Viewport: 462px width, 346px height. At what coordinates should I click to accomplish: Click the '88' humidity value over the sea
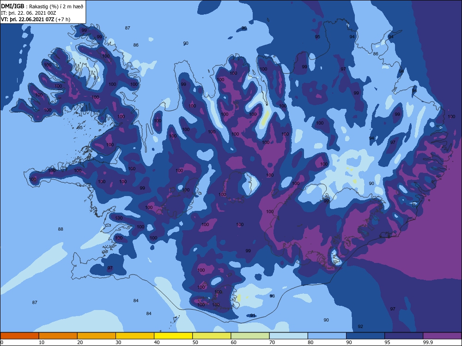click(61, 229)
